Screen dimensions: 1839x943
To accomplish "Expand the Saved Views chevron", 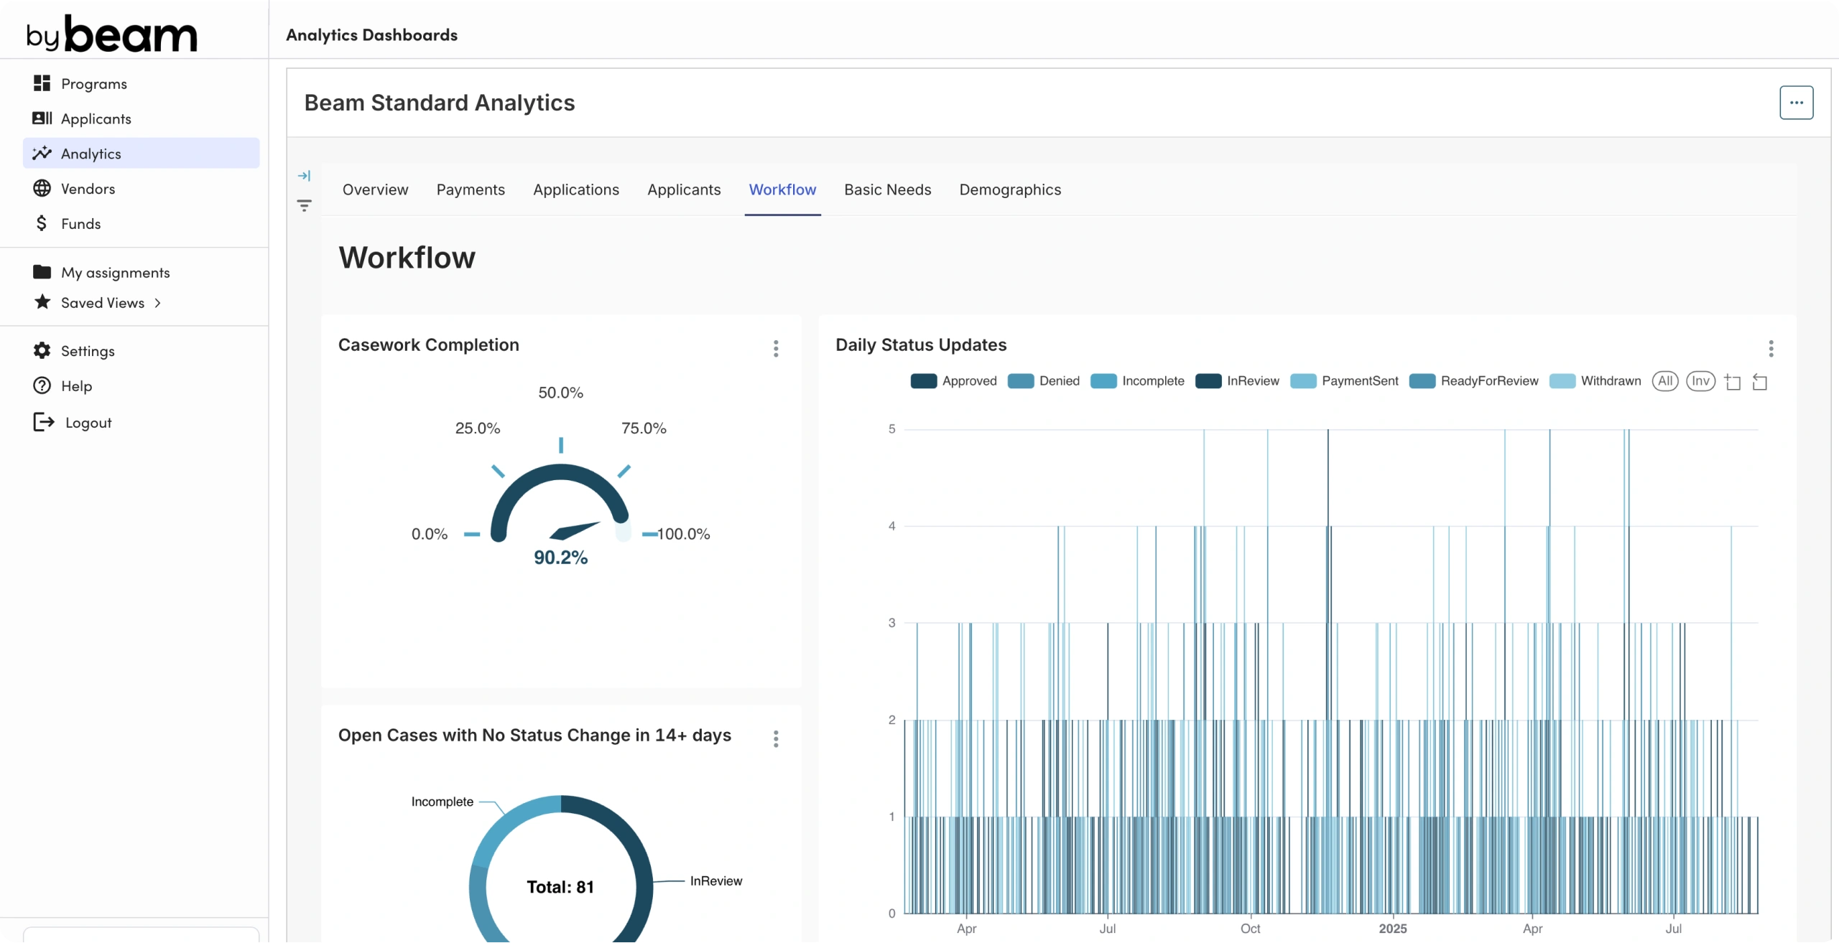I will click(x=157, y=303).
